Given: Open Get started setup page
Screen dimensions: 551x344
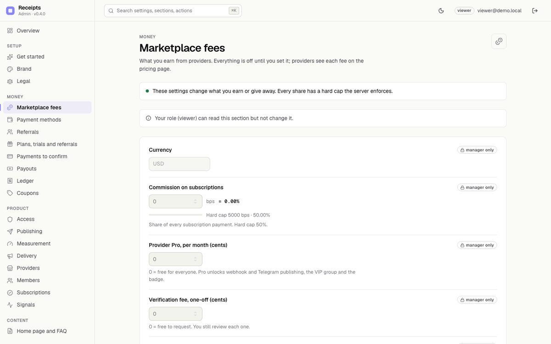Looking at the screenshot, I should 47,57.
